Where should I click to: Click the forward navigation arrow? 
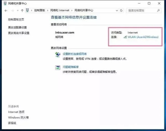[x=13, y=10]
